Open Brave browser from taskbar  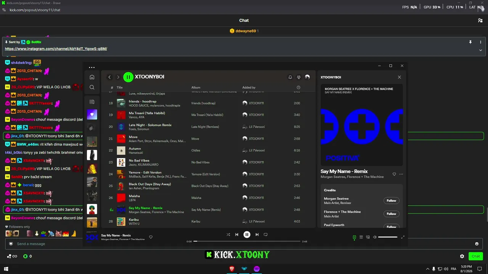point(232,269)
